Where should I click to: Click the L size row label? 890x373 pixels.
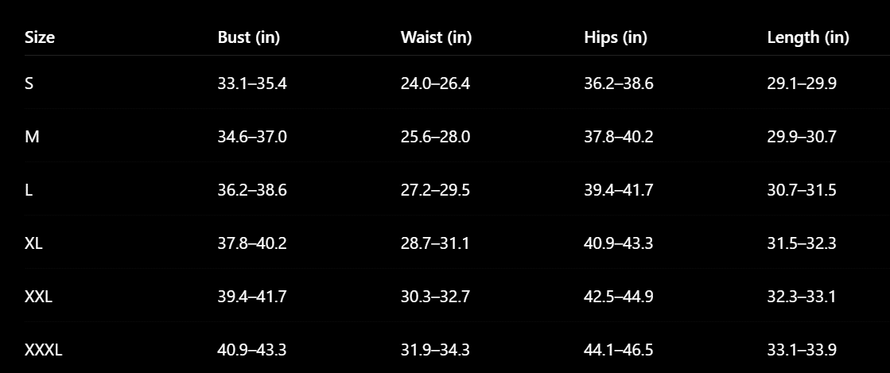29,190
